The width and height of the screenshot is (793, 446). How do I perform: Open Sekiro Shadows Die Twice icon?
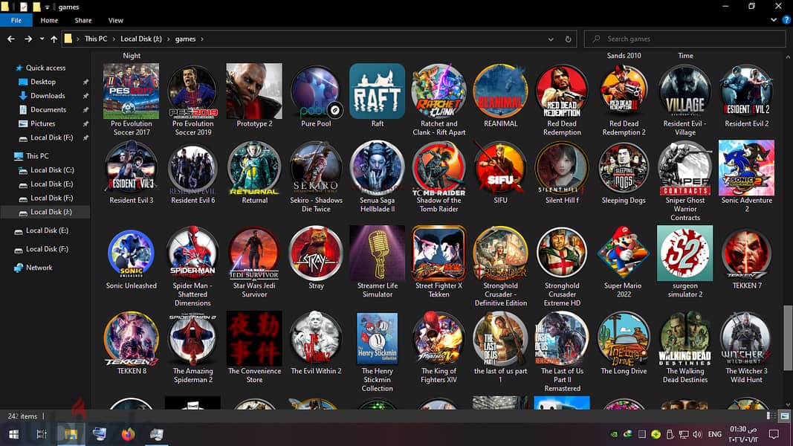pyautogui.click(x=316, y=168)
